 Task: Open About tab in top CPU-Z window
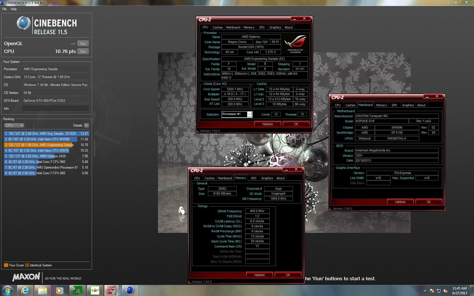point(289,27)
